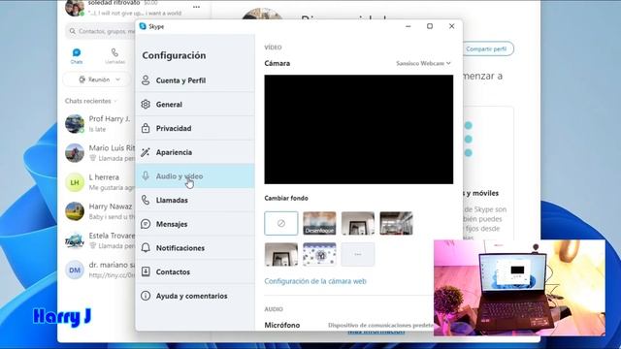Click the phone icon beside Llamadas

coord(146,201)
